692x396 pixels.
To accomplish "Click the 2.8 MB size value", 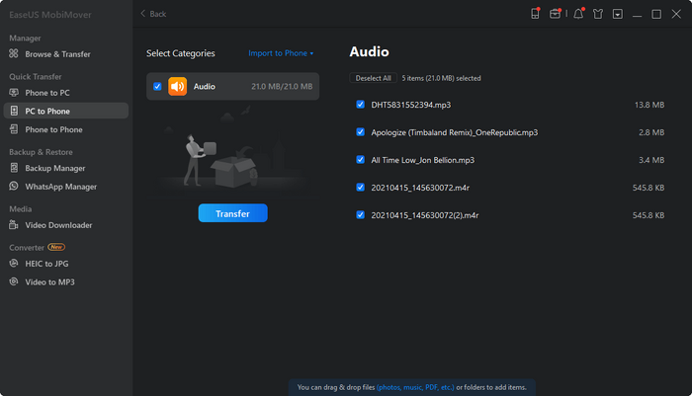I will tap(651, 132).
